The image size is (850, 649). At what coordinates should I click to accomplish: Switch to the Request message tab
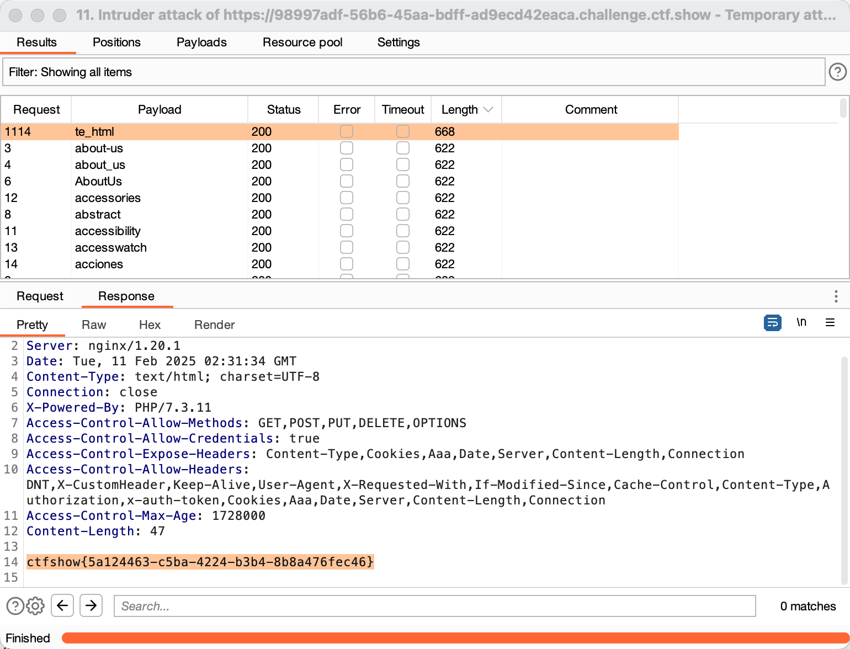tap(40, 296)
